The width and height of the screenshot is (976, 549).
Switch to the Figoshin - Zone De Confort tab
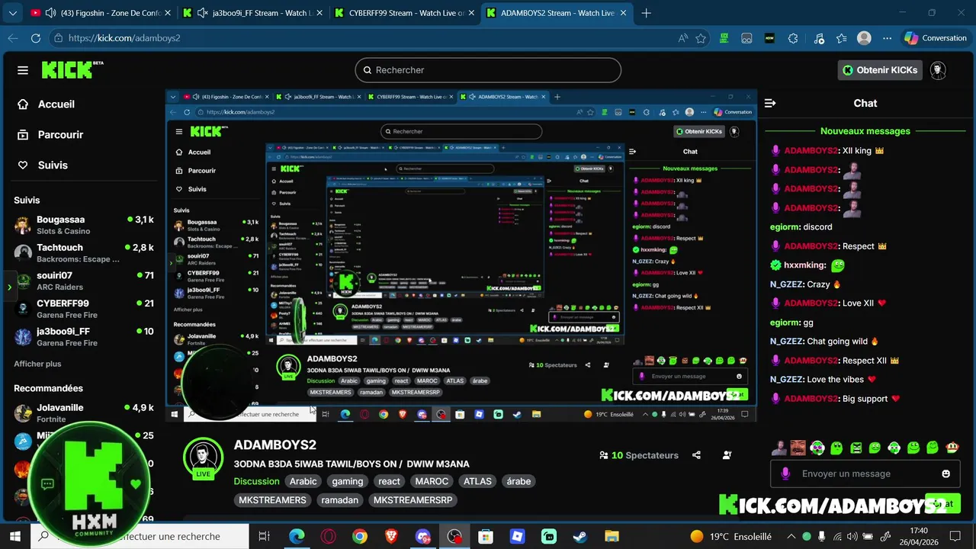(x=99, y=13)
